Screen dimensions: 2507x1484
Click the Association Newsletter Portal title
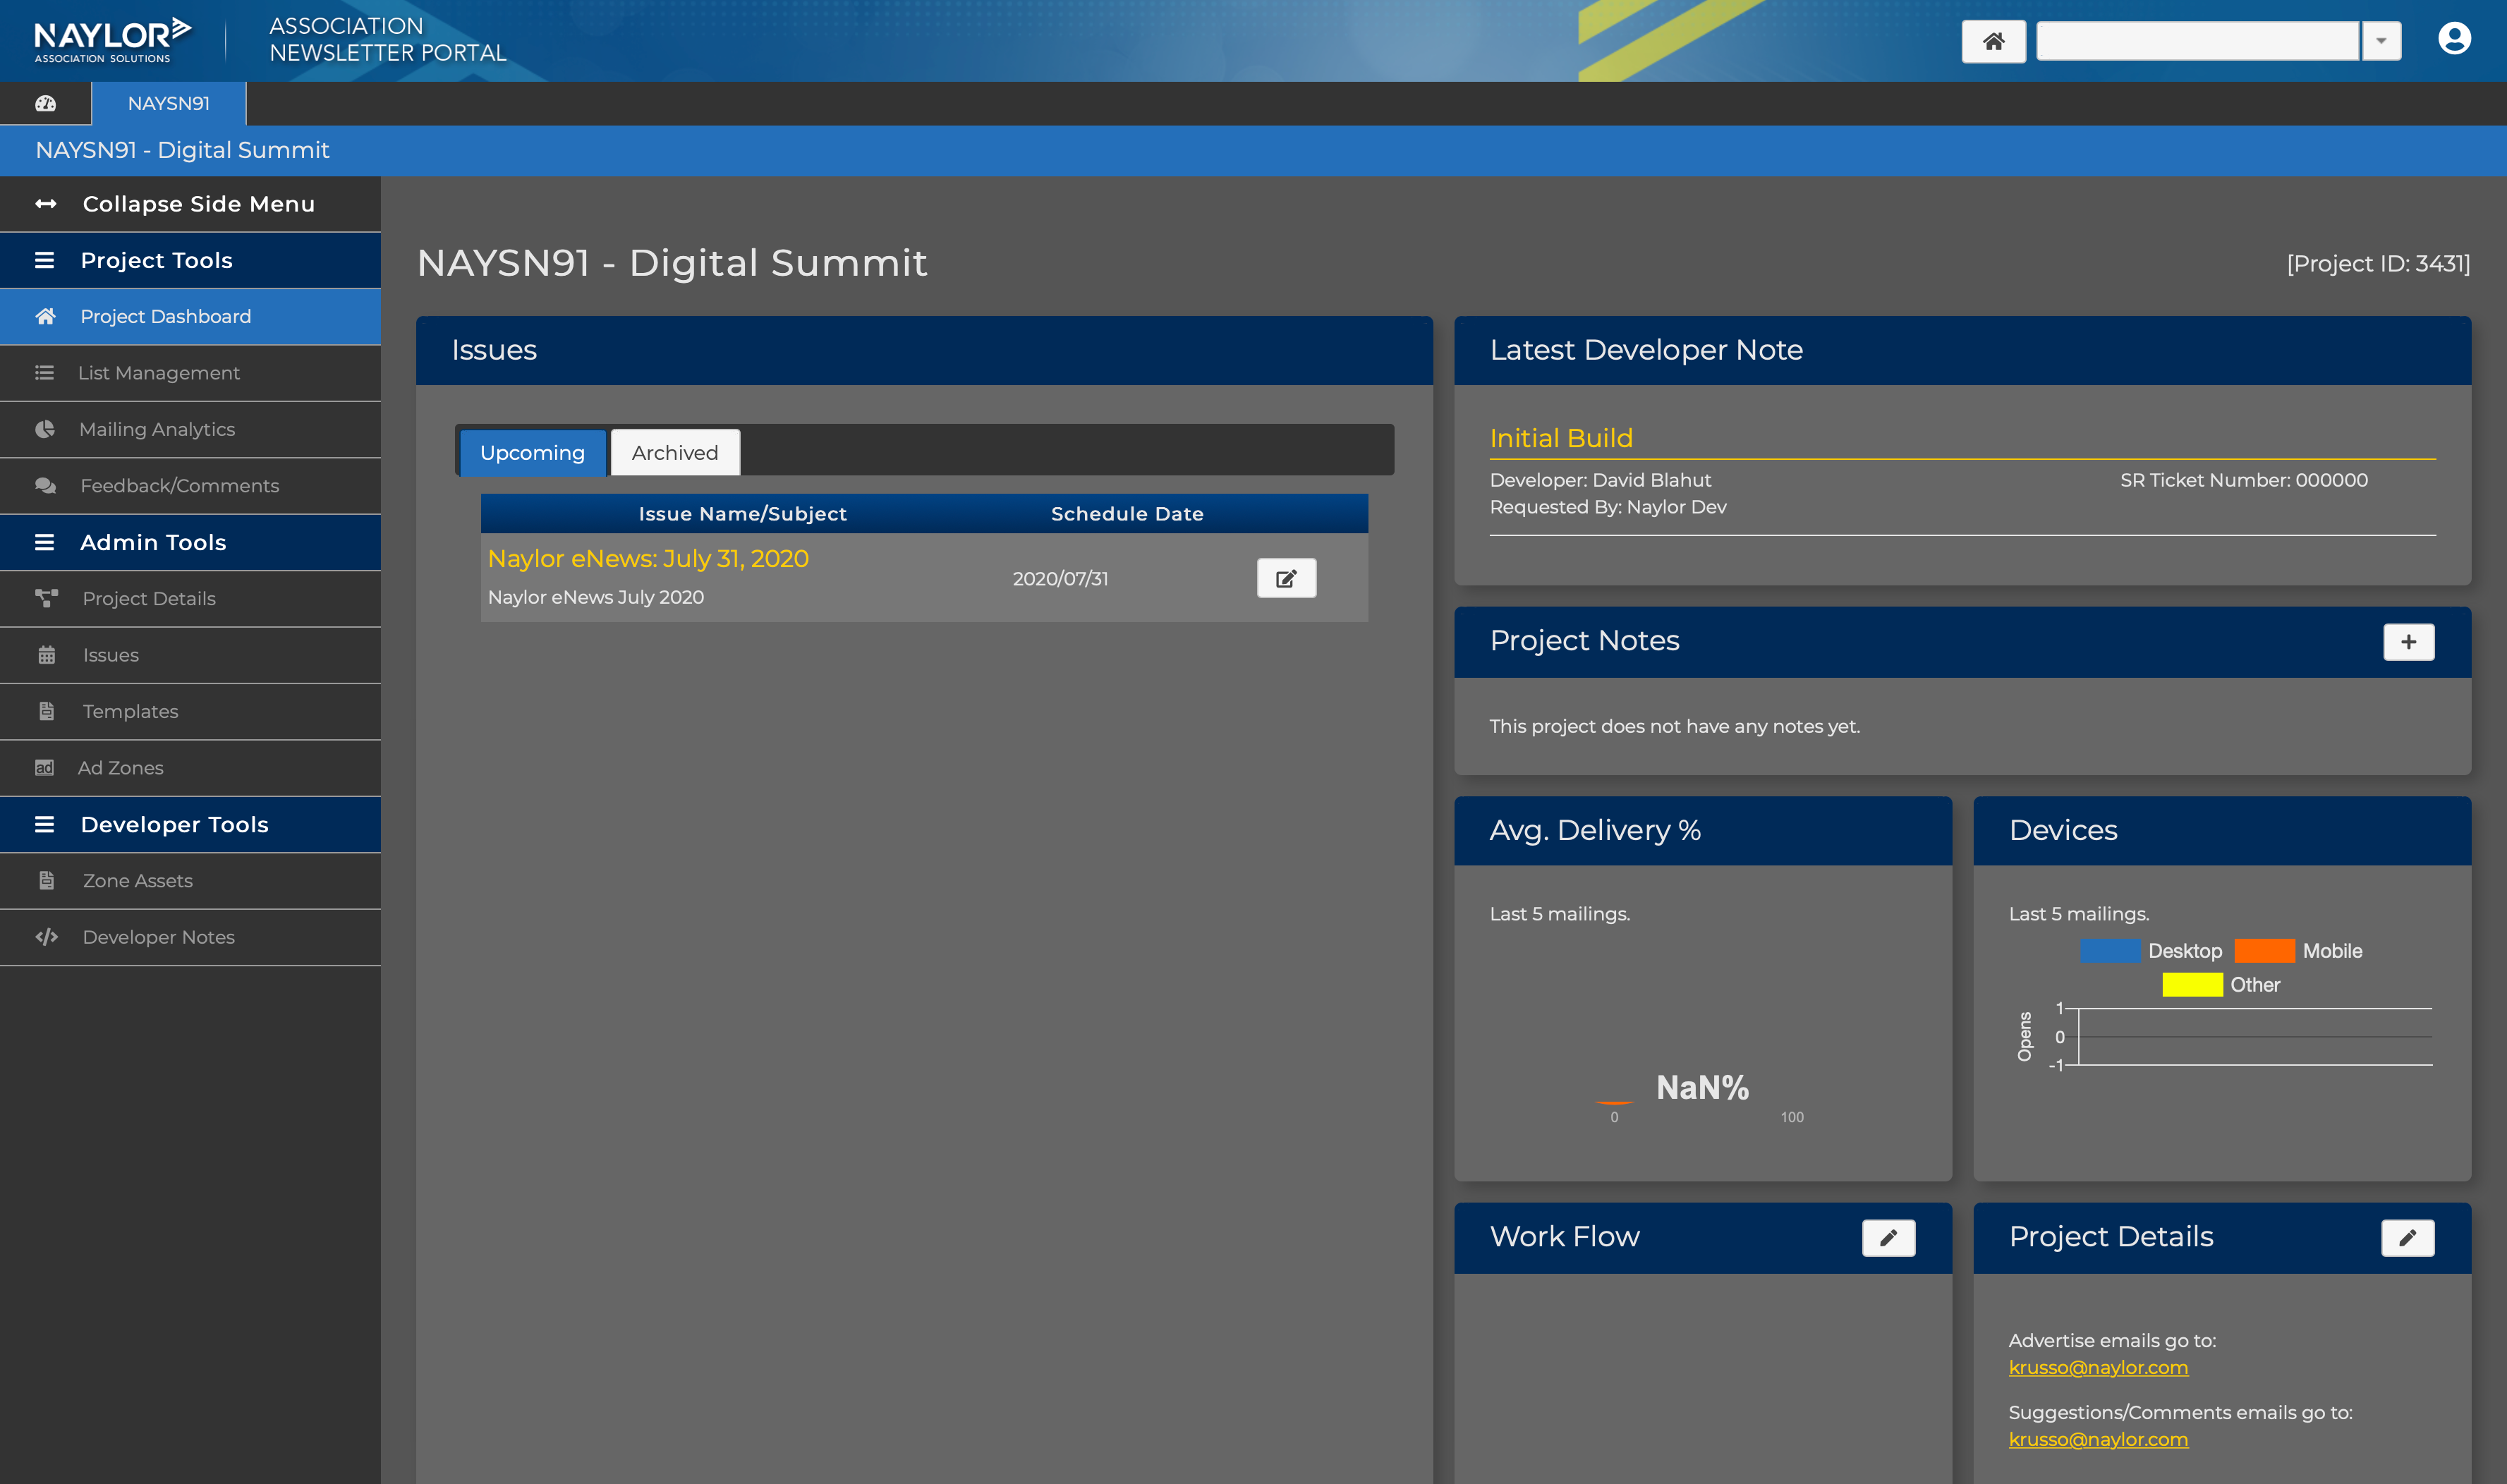[x=388, y=40]
